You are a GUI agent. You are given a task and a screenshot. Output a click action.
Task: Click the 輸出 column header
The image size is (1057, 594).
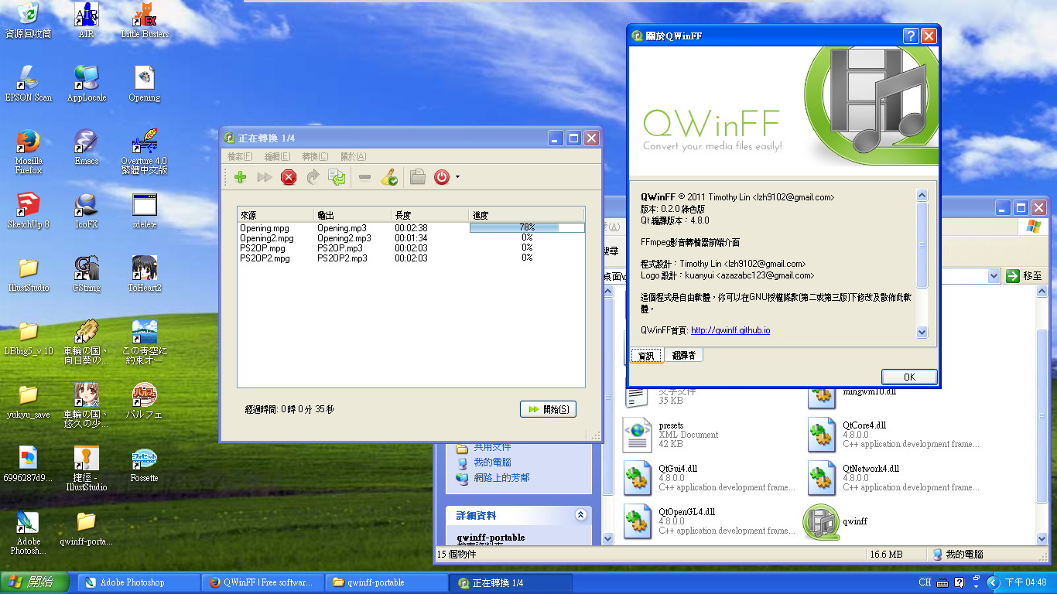point(354,215)
